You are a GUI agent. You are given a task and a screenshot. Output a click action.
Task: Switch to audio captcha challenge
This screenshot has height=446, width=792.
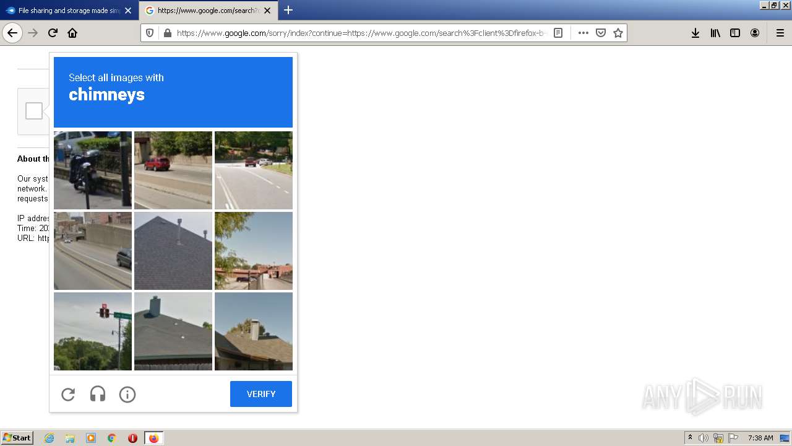[98, 394]
